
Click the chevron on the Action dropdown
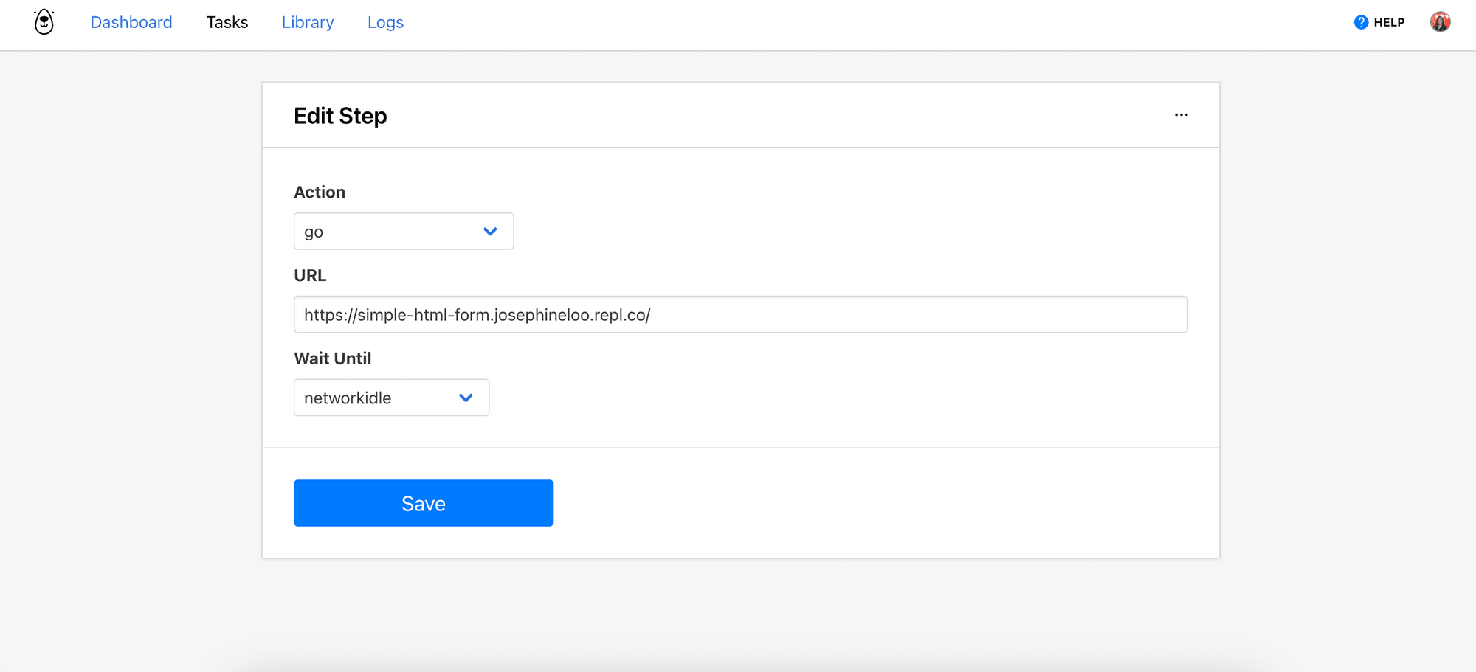[490, 231]
